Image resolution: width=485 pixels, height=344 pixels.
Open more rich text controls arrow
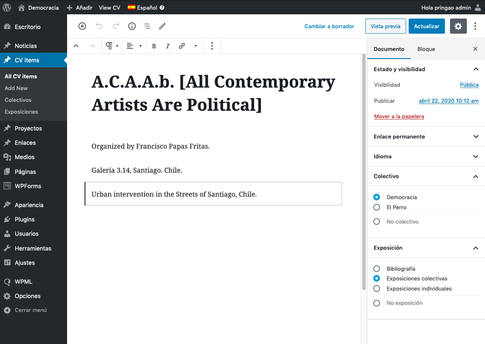[x=196, y=46]
